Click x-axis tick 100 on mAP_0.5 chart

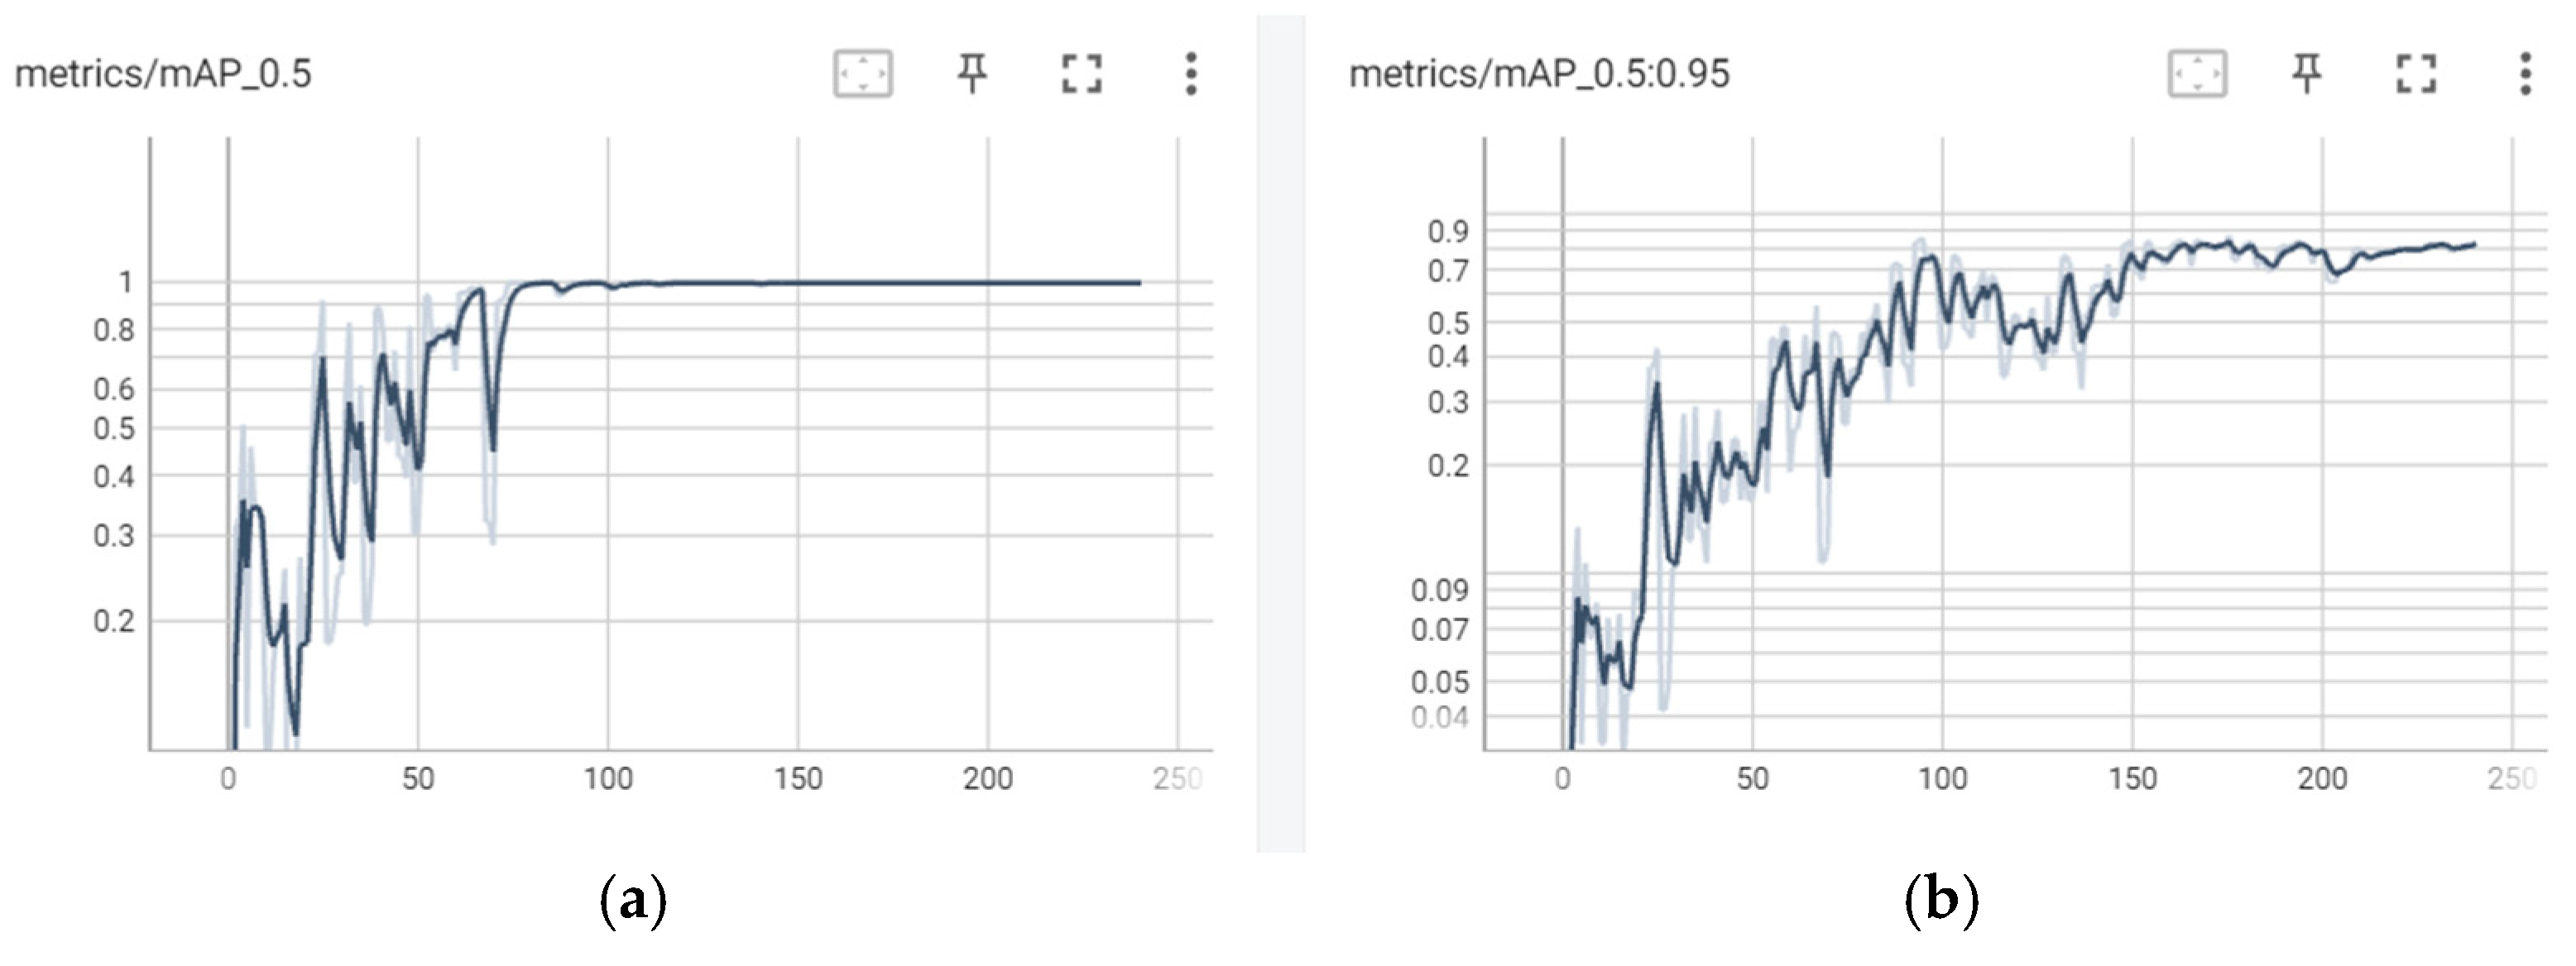pyautogui.click(x=608, y=778)
